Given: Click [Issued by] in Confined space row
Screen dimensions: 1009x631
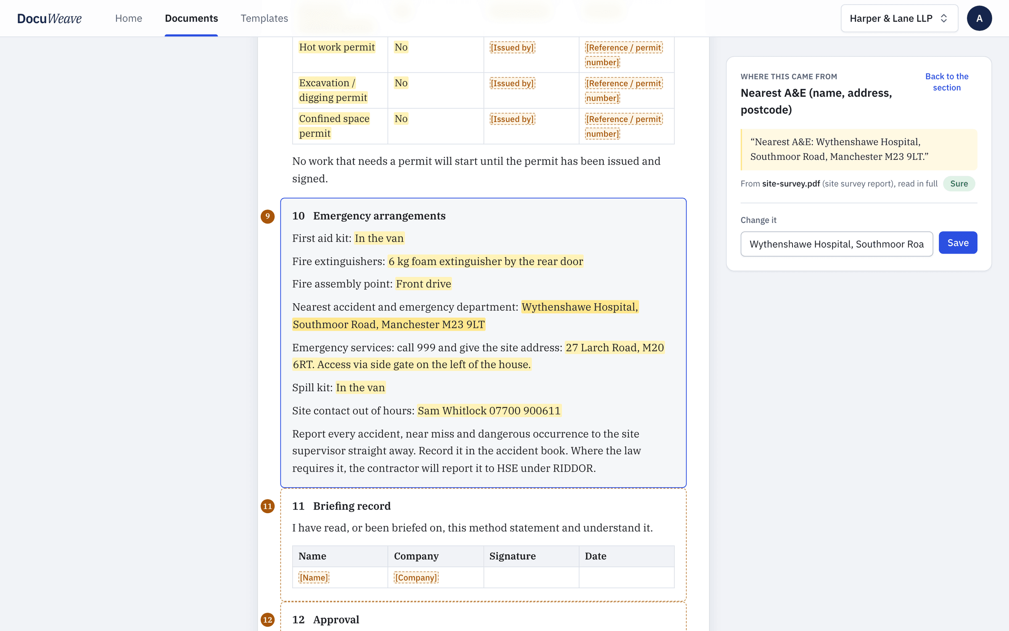Looking at the screenshot, I should pyautogui.click(x=512, y=119).
